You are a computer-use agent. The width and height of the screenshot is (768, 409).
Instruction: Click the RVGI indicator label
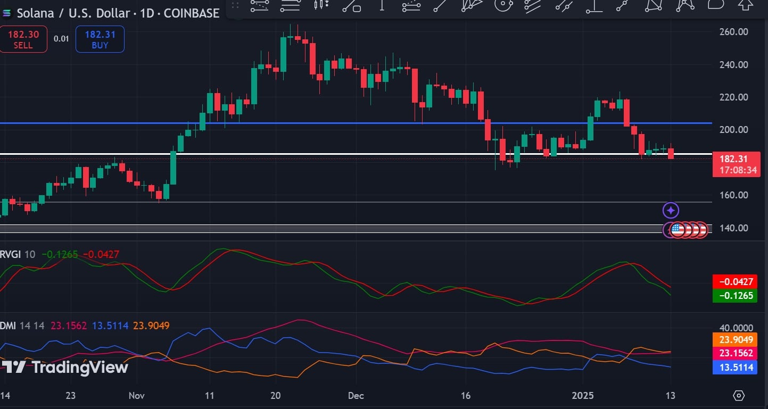[11, 255]
